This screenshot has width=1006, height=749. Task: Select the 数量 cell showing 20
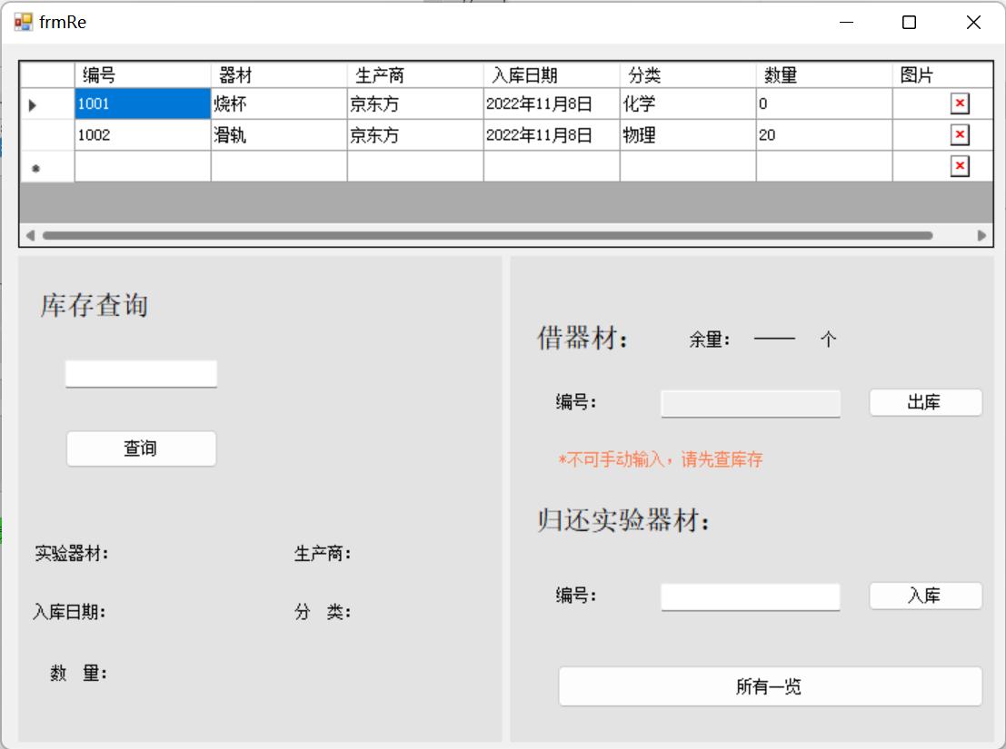pos(823,135)
